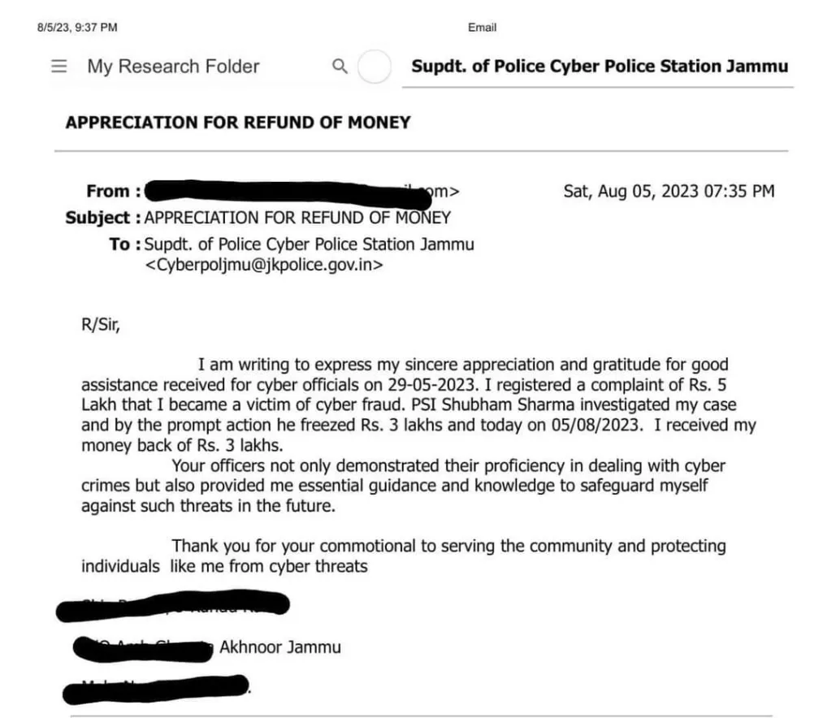
Task: Click the 'Email' page header label
Action: point(482,28)
